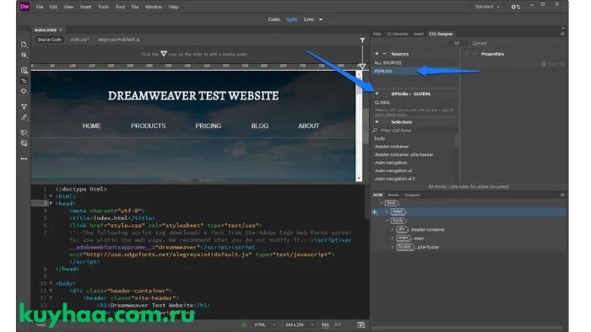
Task: Turn on Inspect mode crosshair icon
Action: click(x=24, y=91)
